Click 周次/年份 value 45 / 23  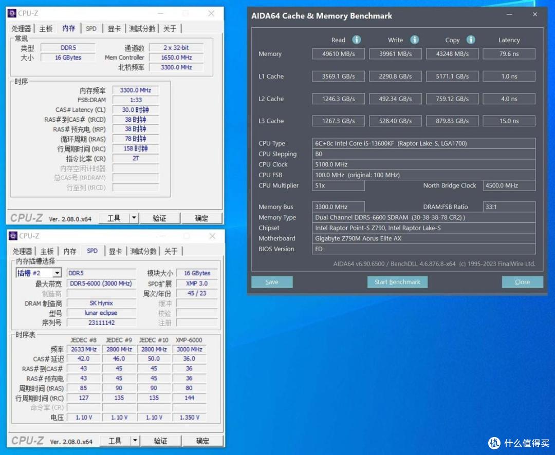click(197, 293)
